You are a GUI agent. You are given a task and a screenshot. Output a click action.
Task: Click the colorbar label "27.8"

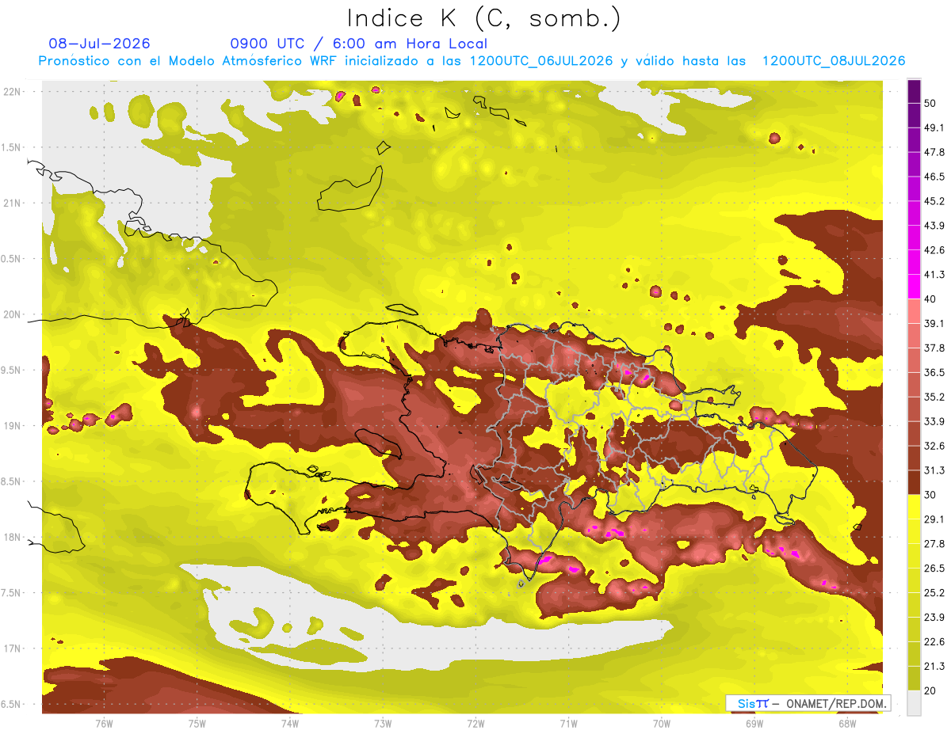934,544
